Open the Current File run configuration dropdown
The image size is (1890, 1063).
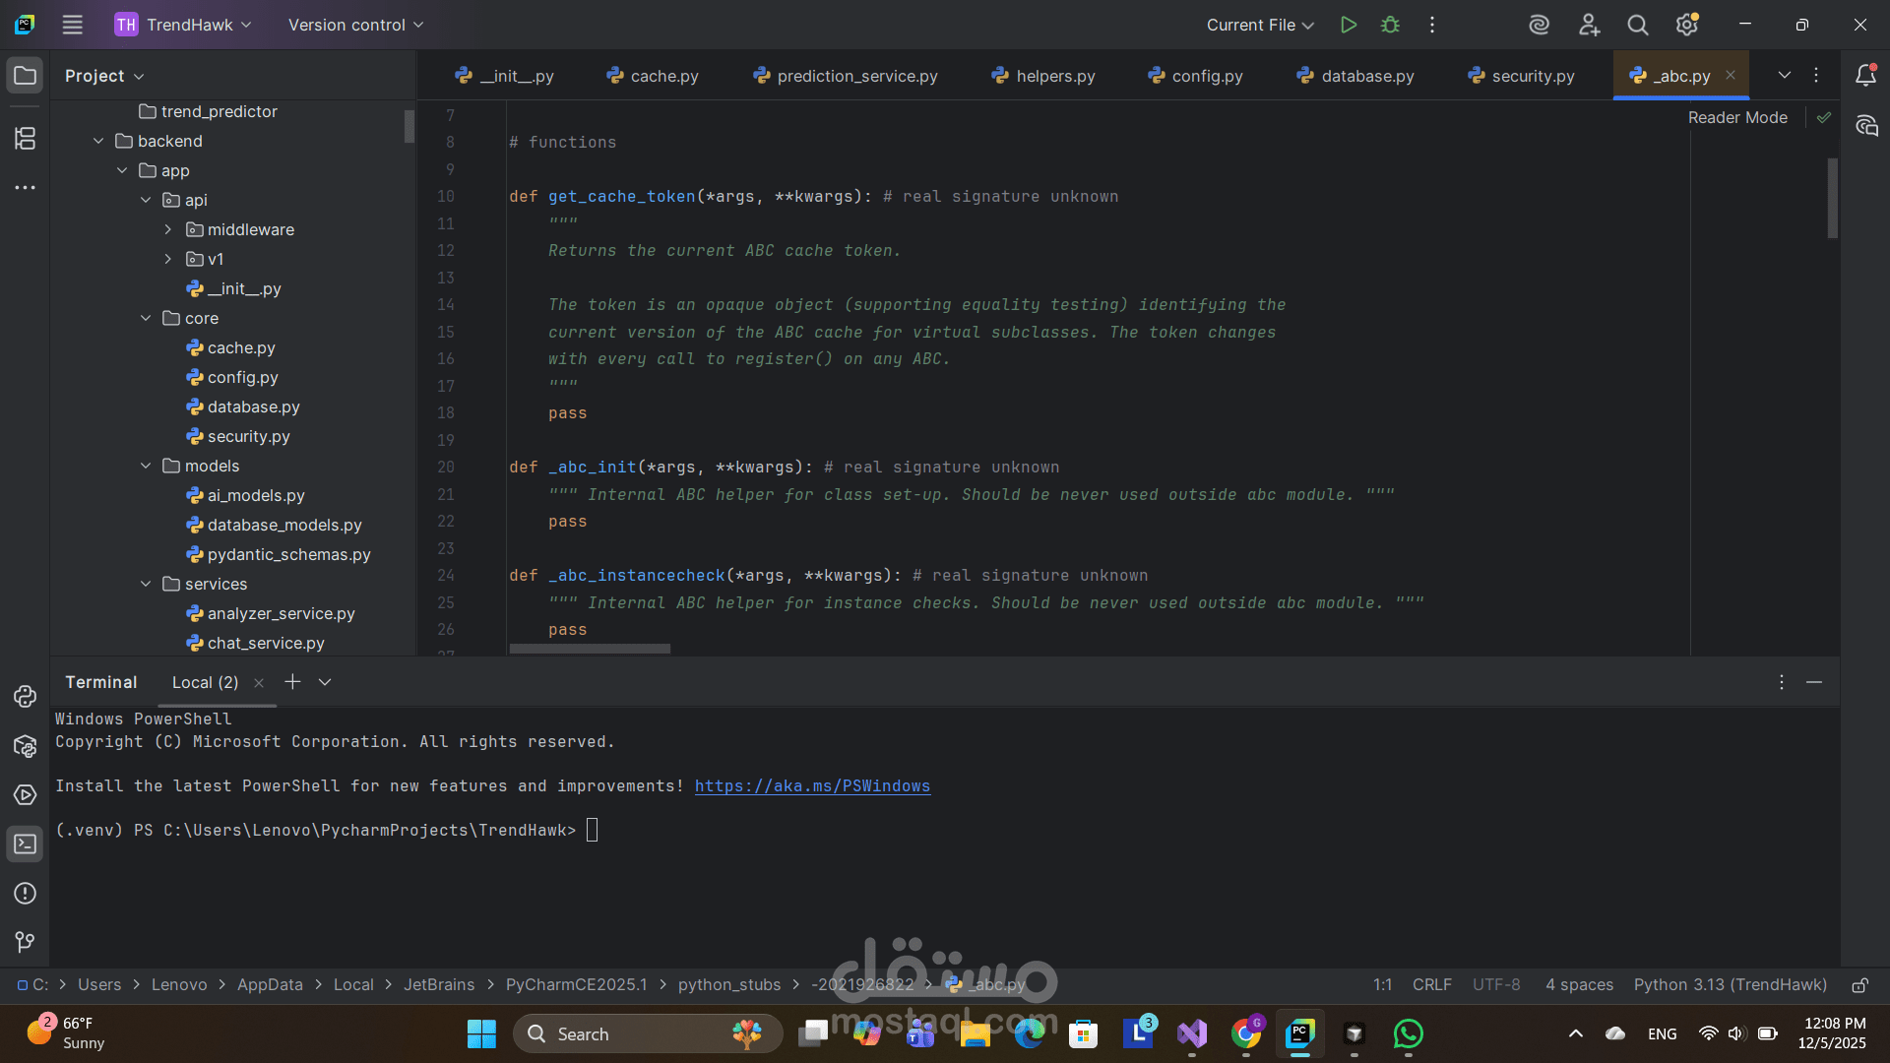click(x=1260, y=25)
